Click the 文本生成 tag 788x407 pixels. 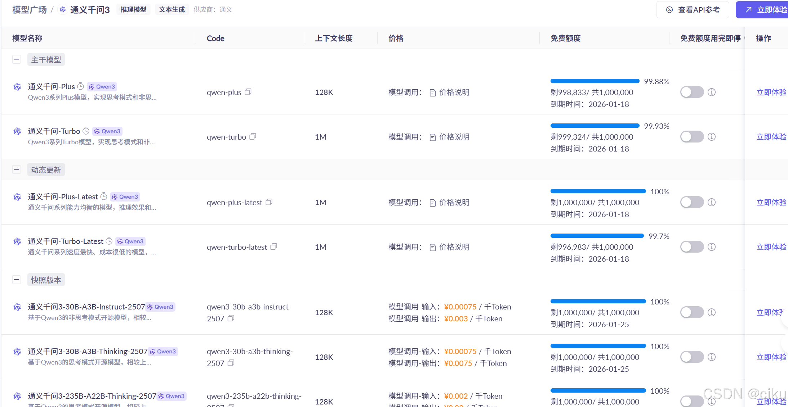172,10
